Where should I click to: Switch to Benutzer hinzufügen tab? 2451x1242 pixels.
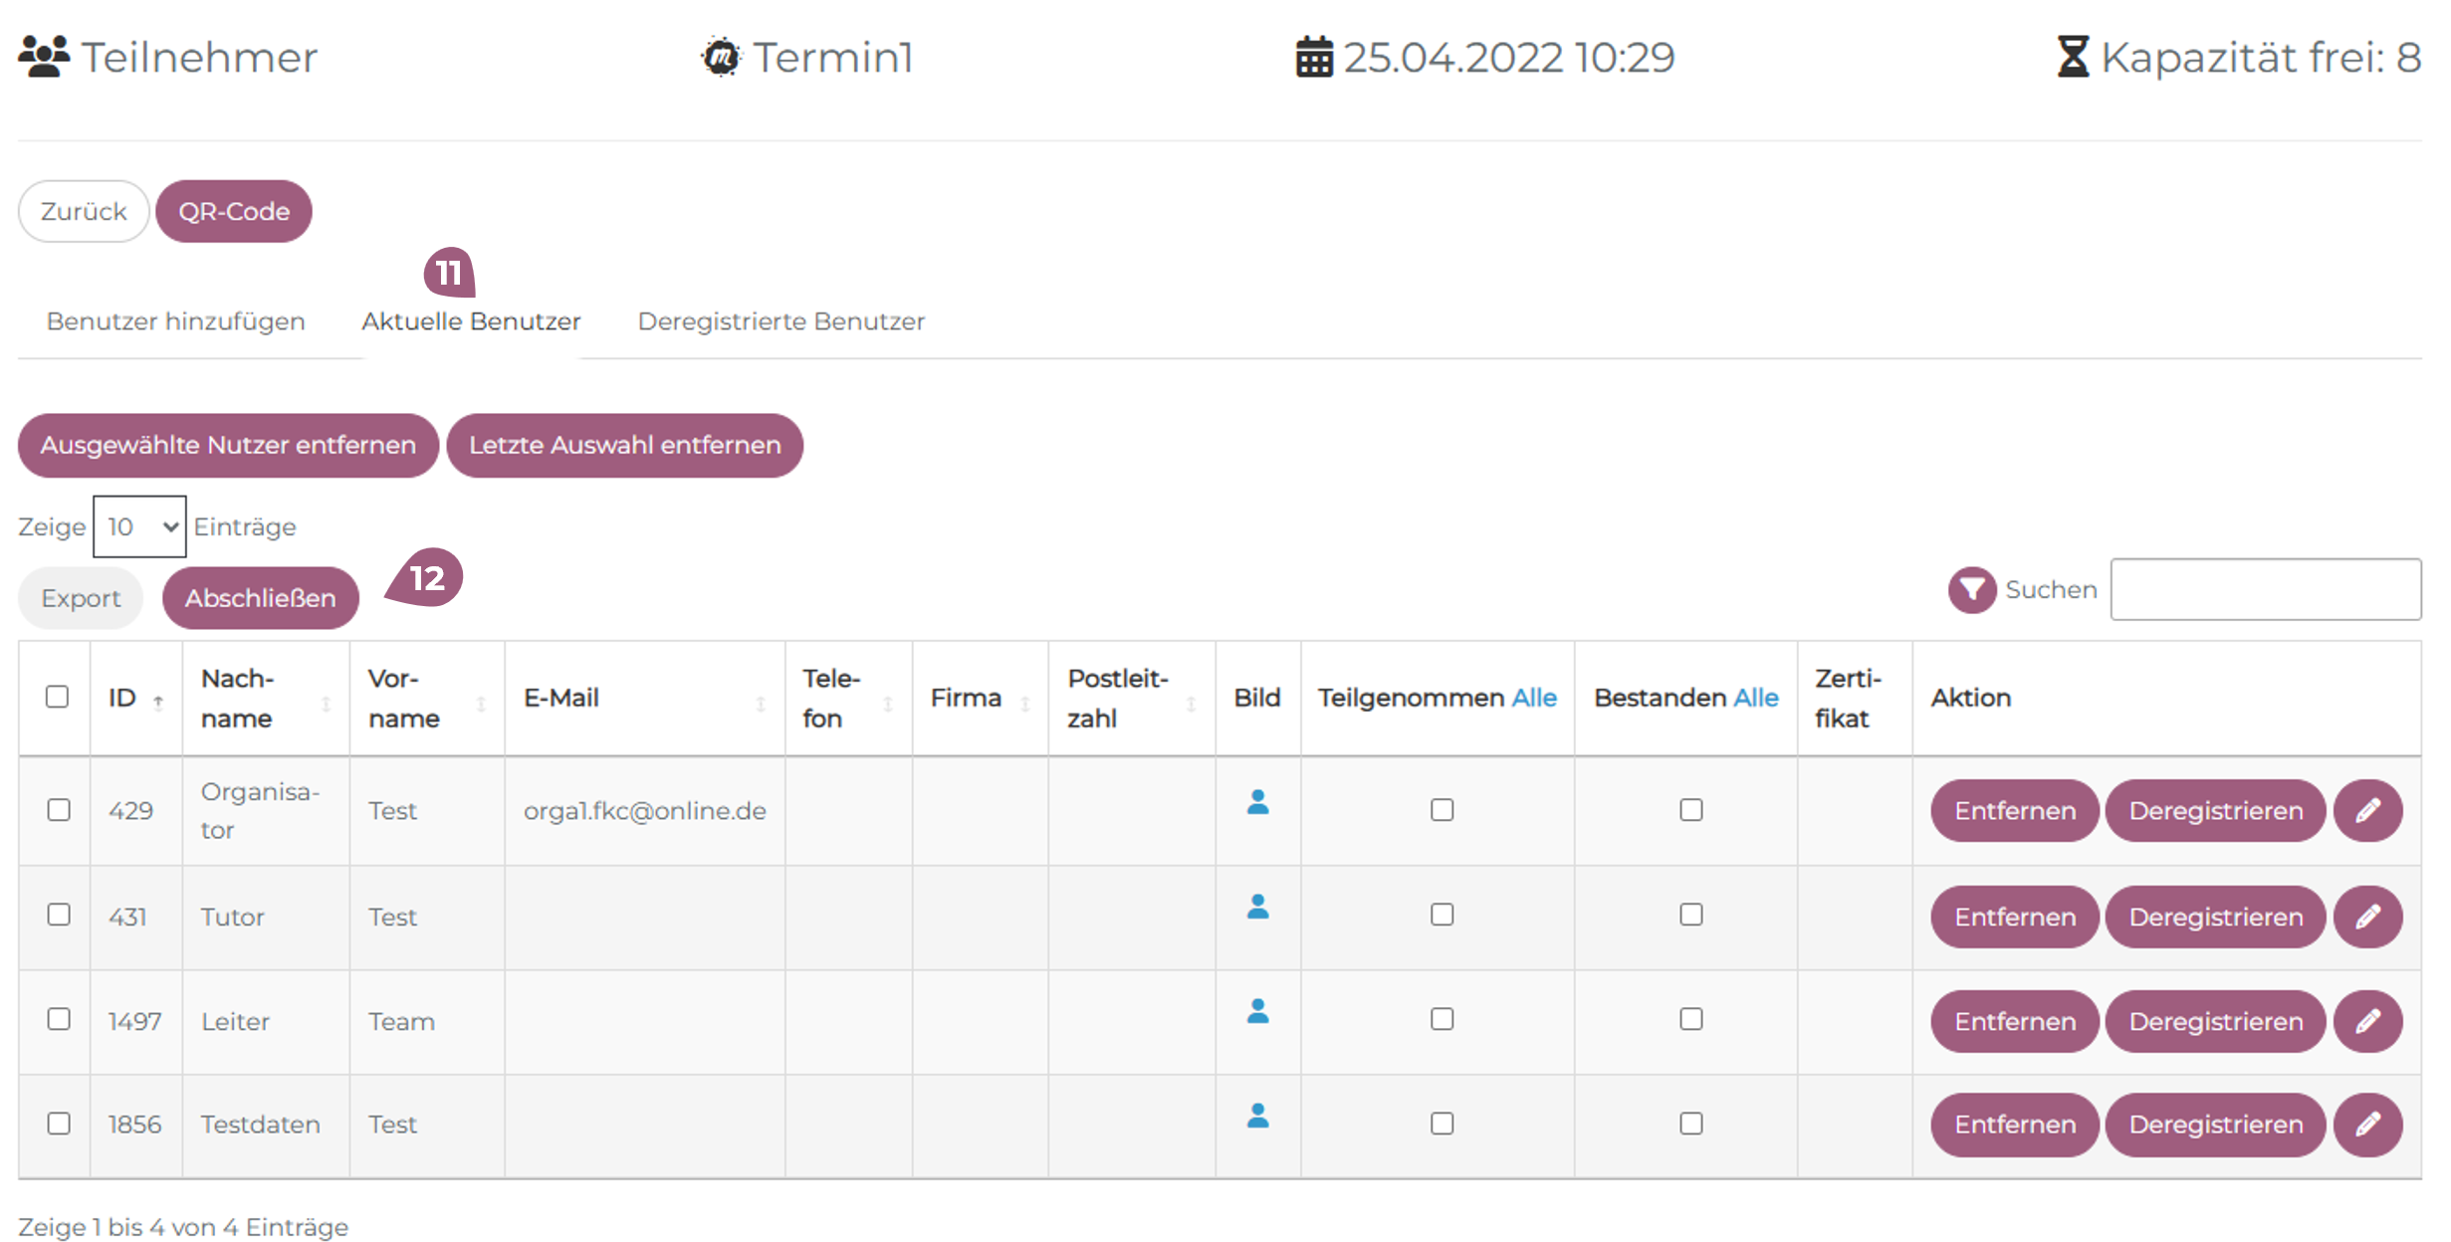point(176,321)
